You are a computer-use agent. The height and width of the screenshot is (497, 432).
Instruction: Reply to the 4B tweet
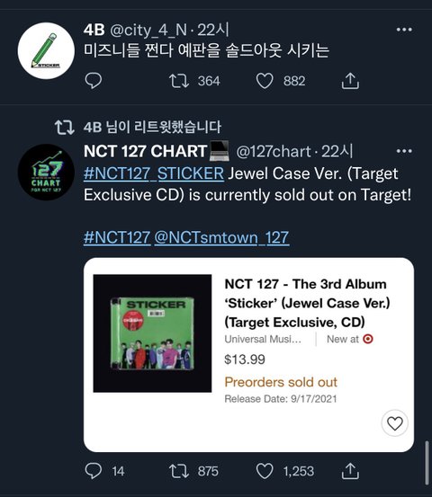pyautogui.click(x=94, y=81)
